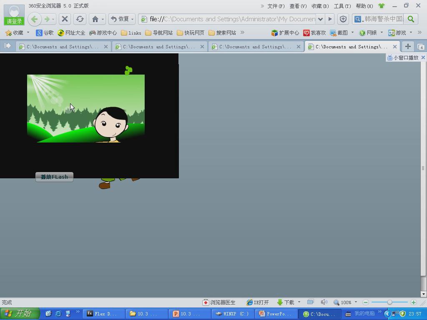
Task: Open 浏览器医生 browser doctor
Action: click(x=219, y=302)
